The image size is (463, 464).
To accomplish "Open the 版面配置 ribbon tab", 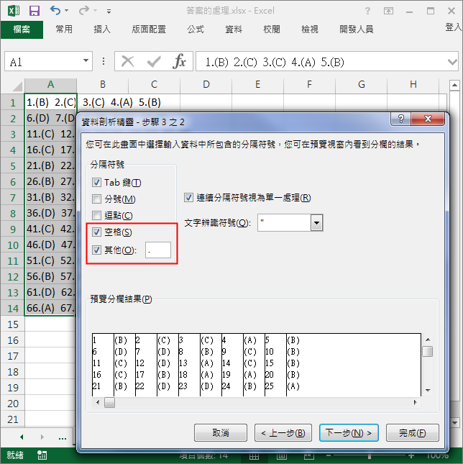I will click(x=149, y=29).
